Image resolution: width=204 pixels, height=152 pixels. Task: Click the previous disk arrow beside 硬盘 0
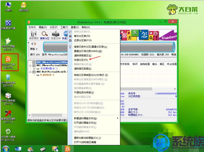click(32, 44)
